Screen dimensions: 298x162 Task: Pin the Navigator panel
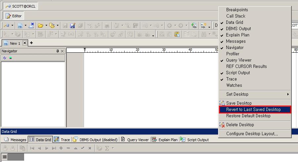pos(57,51)
